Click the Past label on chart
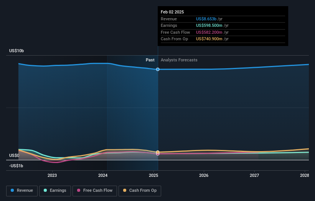The image size is (315, 201). click(x=150, y=60)
